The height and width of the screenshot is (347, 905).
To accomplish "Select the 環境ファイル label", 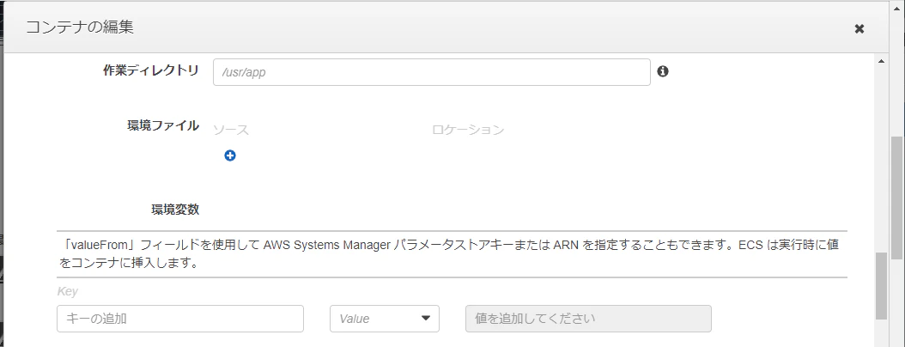I will click(x=163, y=125).
